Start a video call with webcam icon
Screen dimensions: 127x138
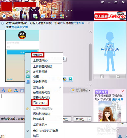coord(4,16)
